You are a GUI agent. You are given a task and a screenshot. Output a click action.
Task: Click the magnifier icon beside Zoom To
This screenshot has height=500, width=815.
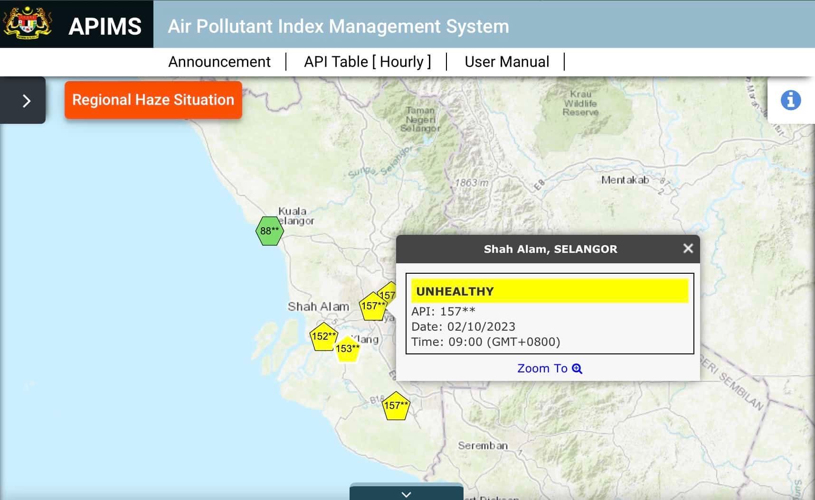pos(577,369)
